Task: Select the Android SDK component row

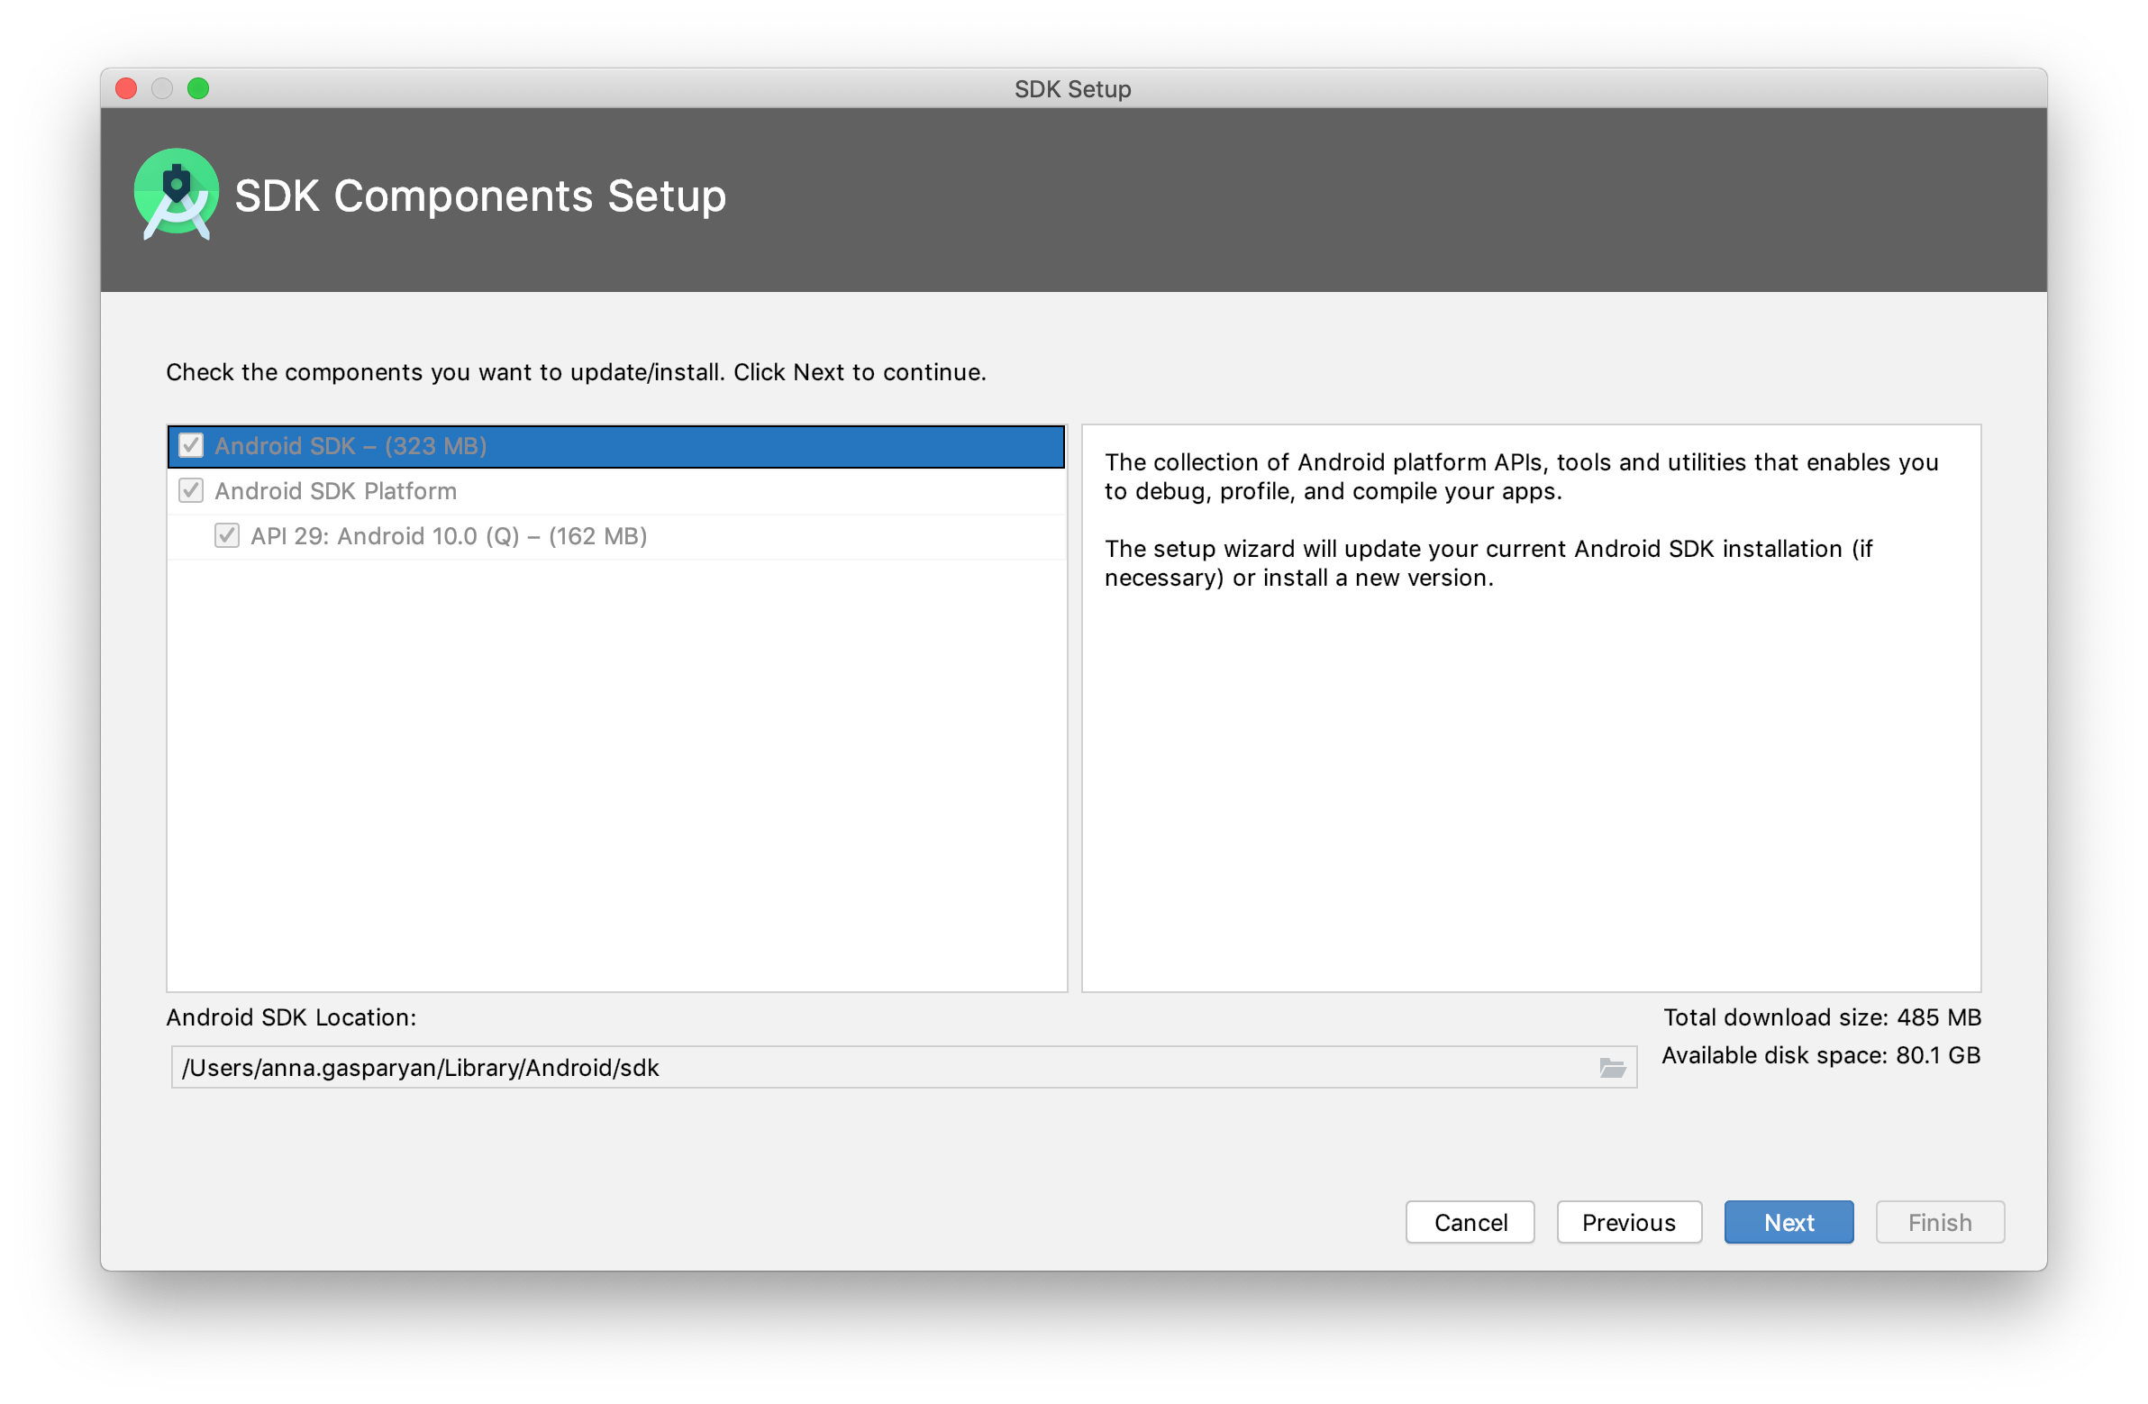Action: [x=617, y=445]
